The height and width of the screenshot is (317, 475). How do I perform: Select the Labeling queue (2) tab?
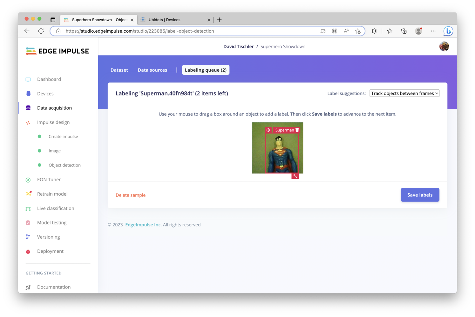click(206, 70)
